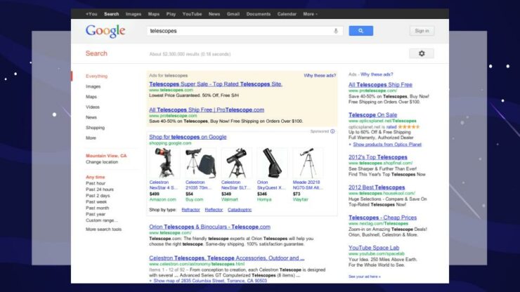Open Custom range time filter

[x=101, y=220]
